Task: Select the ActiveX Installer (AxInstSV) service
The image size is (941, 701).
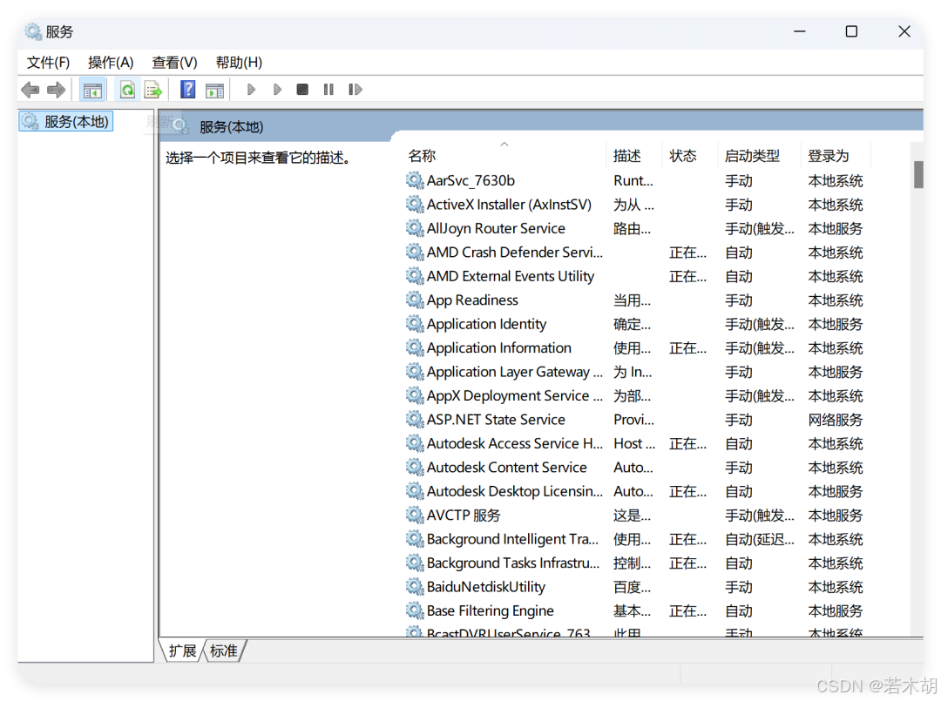Action: click(x=509, y=205)
